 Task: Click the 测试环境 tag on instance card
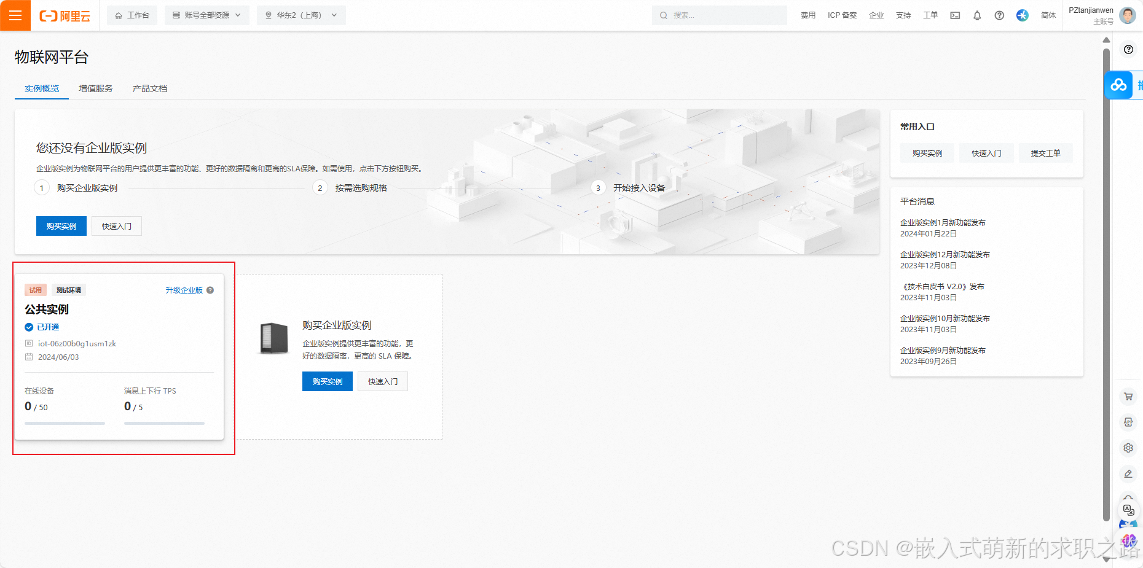69,290
